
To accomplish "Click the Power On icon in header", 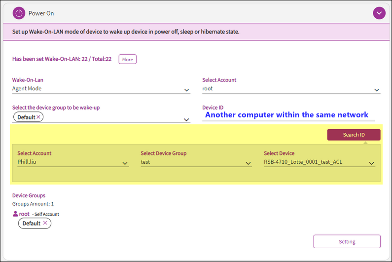I will [x=19, y=13].
